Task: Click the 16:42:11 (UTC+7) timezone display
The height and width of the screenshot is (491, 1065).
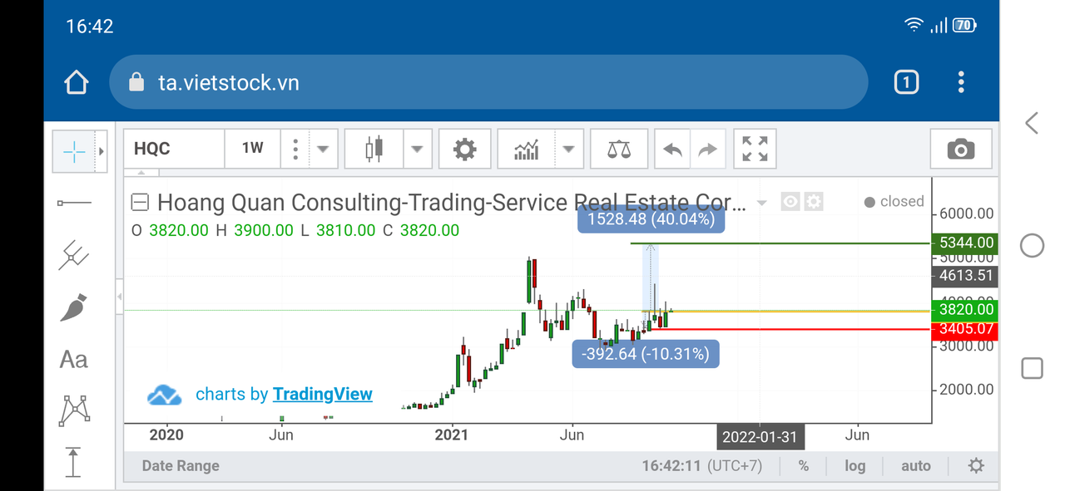Action: pos(701,465)
